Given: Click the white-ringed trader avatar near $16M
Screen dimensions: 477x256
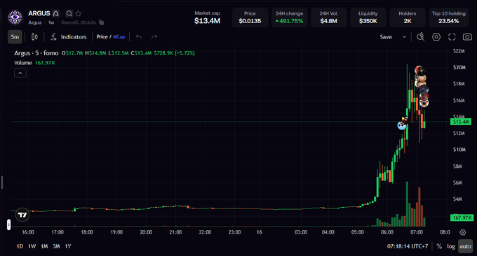Looking at the screenshot, I should pyautogui.click(x=424, y=103).
